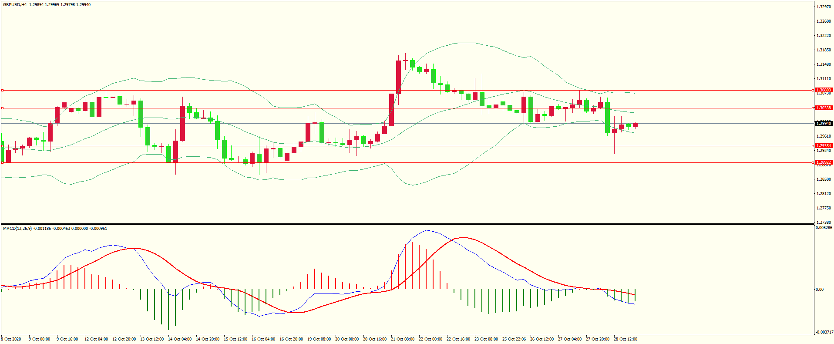834x344 pixels.
Task: Click the 14 Oct 20:00 time label
Action: point(208,339)
